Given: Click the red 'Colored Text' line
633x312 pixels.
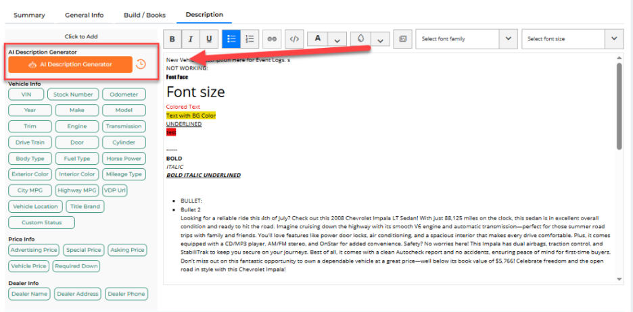Looking at the screenshot, I should coord(183,107).
